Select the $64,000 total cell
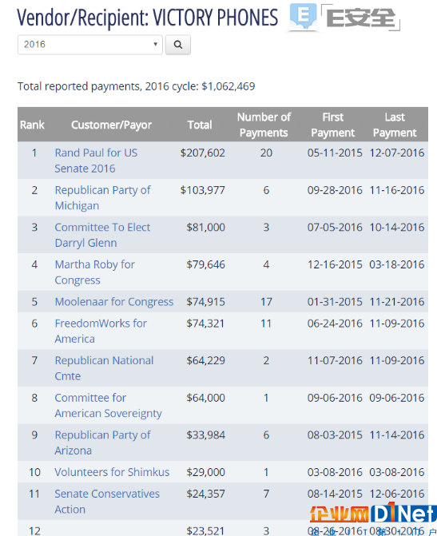The height and width of the screenshot is (536, 437). (206, 398)
